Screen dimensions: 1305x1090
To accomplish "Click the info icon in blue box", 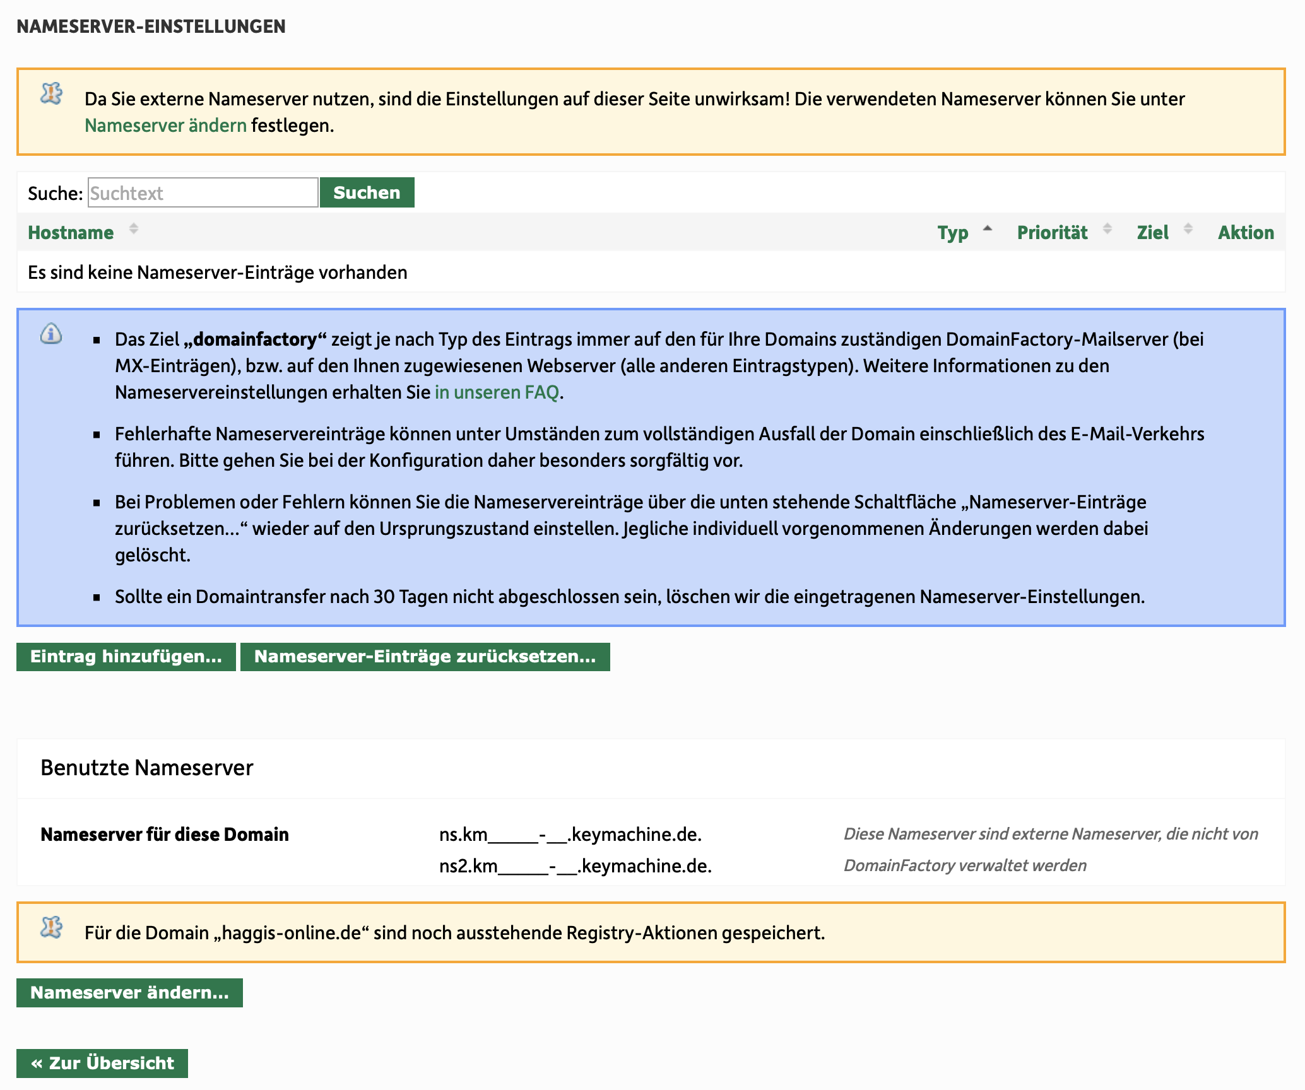I will [51, 334].
